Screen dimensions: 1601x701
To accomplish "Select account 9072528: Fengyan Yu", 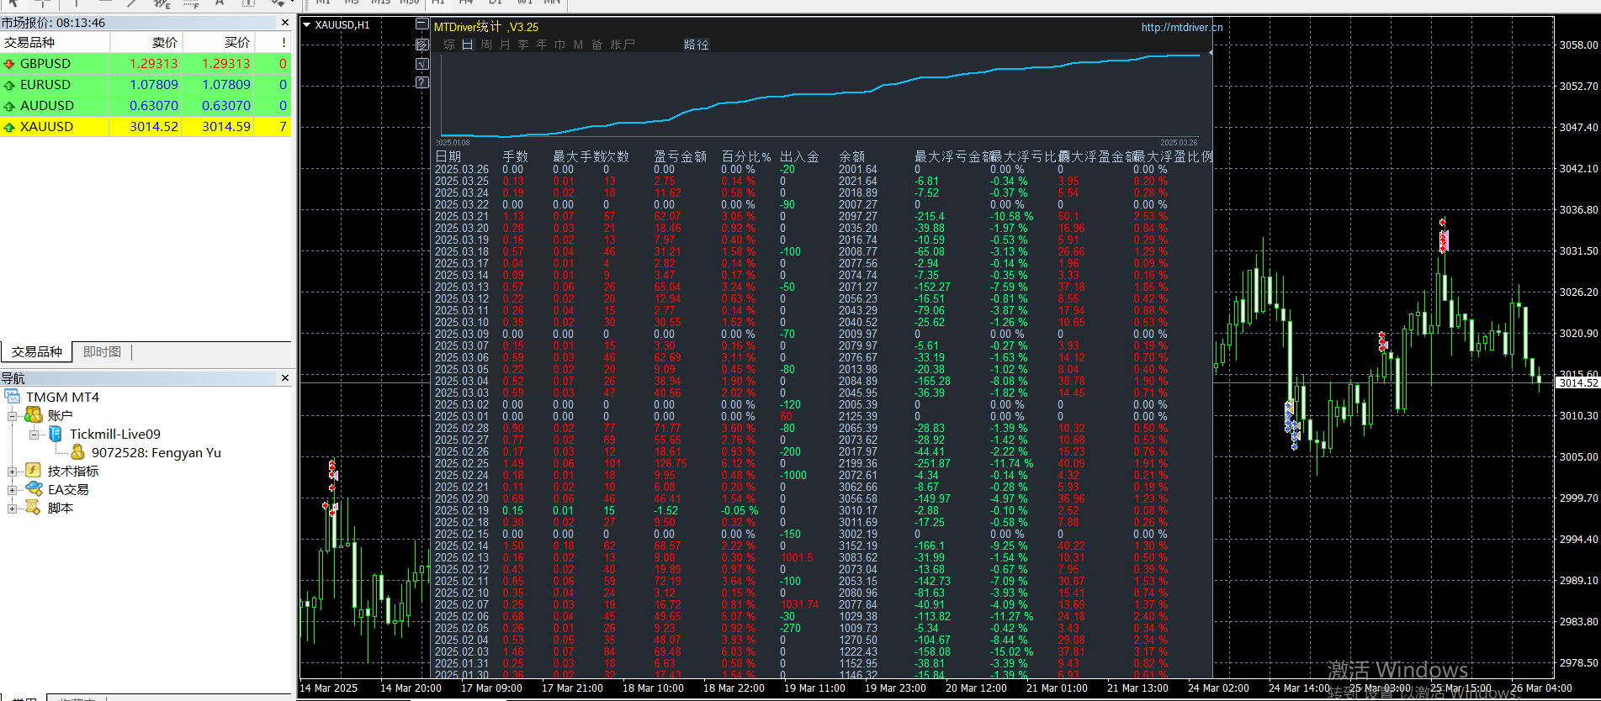I will [x=156, y=452].
